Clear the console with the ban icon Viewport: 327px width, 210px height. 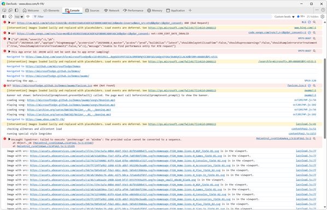[10, 16]
